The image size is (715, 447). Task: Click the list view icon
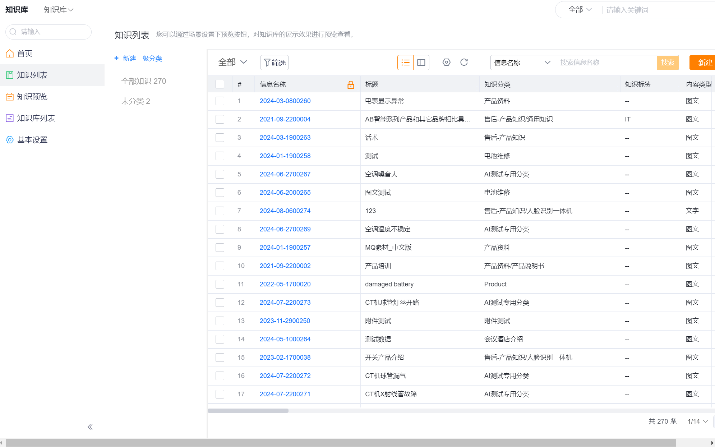pos(405,63)
